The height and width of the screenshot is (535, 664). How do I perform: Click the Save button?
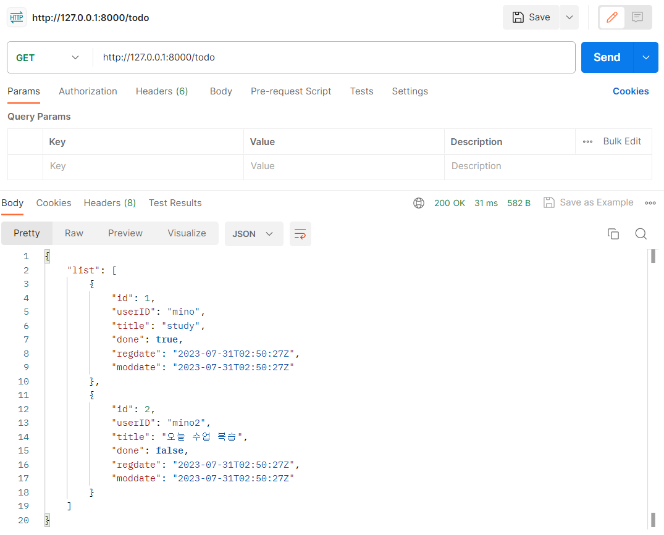point(531,17)
